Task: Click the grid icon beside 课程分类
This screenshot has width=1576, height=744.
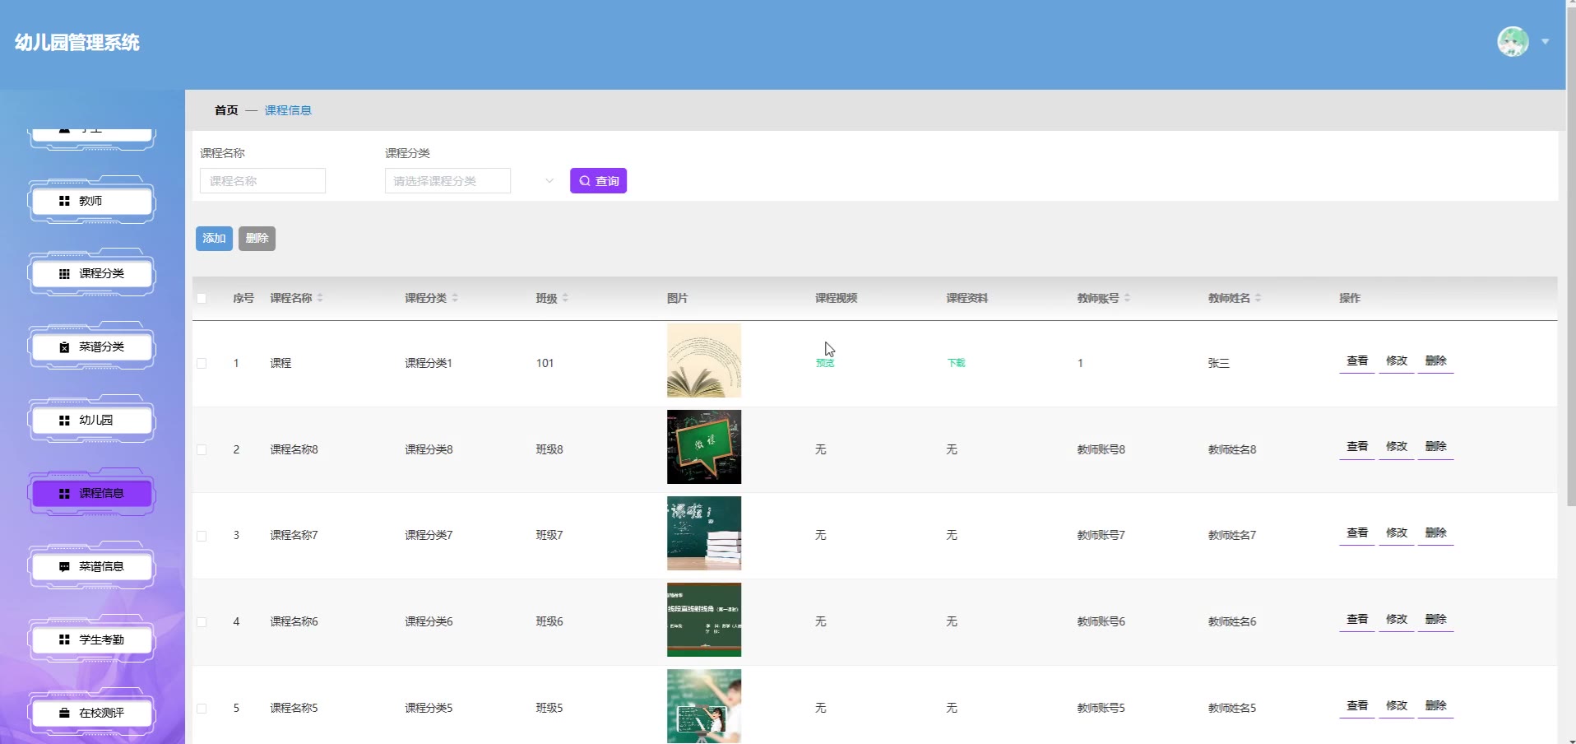Action: [x=64, y=274]
